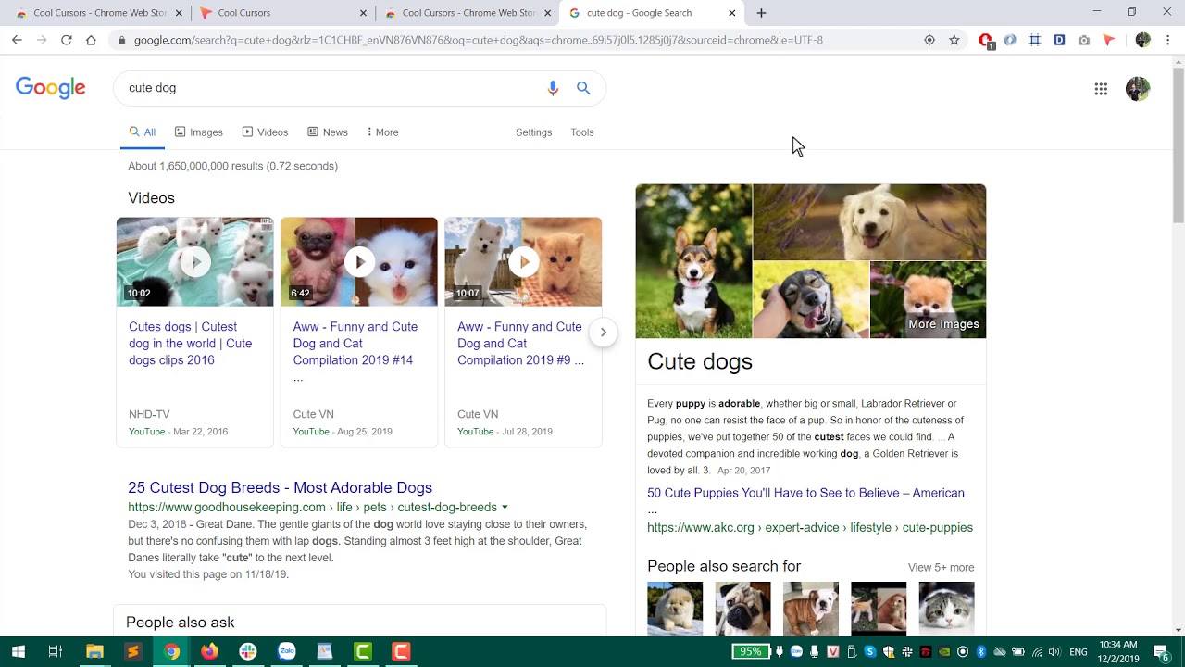The height and width of the screenshot is (667, 1185).
Task: Open Chrome's three-dot menu
Action: (x=1168, y=40)
